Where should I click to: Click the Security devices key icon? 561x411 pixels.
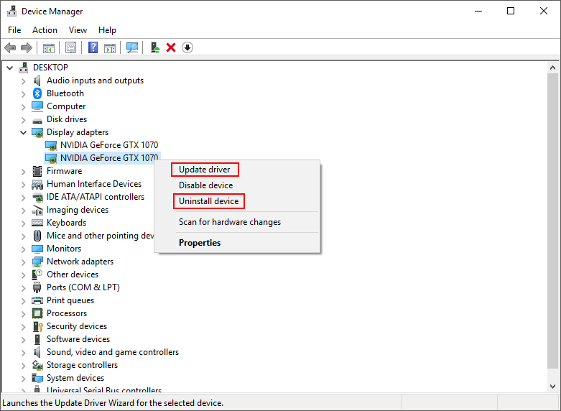click(37, 326)
